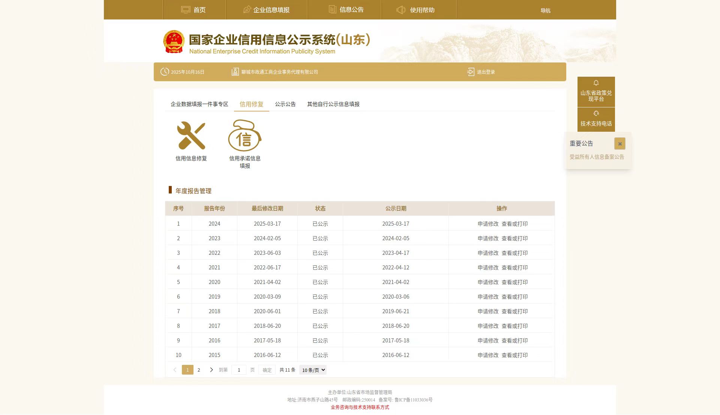Click the 首页 home icon in navigation
The height and width of the screenshot is (415, 720).
click(x=186, y=9)
